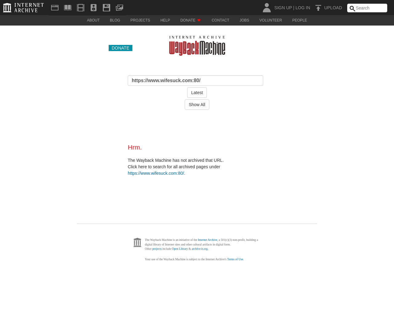Open the About menu item
Screen dimensions: 394x315
click(93, 20)
